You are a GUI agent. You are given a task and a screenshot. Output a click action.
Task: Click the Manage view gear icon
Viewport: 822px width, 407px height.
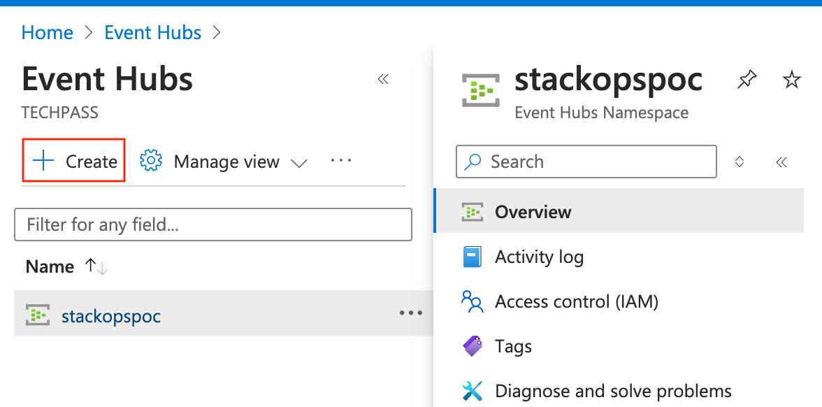pos(150,160)
